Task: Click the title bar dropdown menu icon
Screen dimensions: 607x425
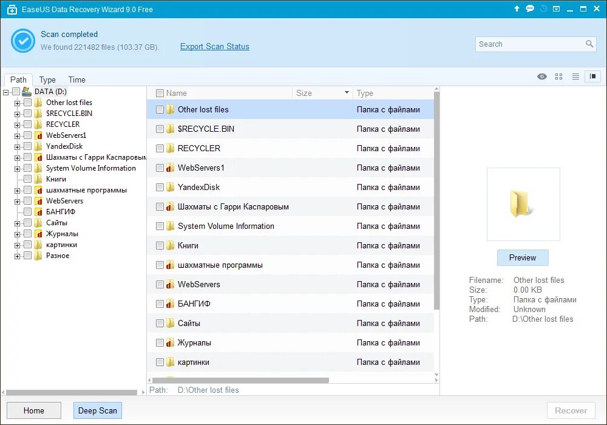Action: pos(556,9)
